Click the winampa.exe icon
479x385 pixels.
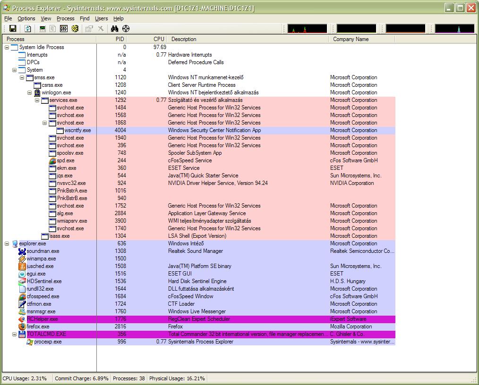[22, 259]
